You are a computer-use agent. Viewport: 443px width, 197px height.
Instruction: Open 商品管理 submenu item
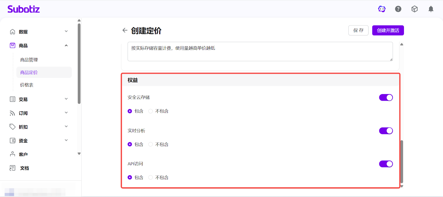click(29, 60)
